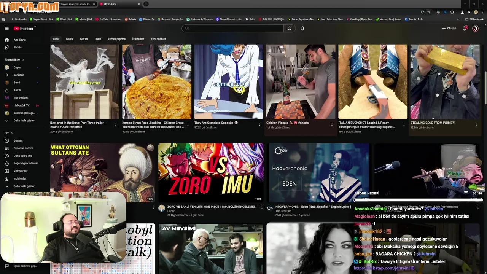Click the Oluştur create button
The width and height of the screenshot is (487, 274).
pos(449,29)
